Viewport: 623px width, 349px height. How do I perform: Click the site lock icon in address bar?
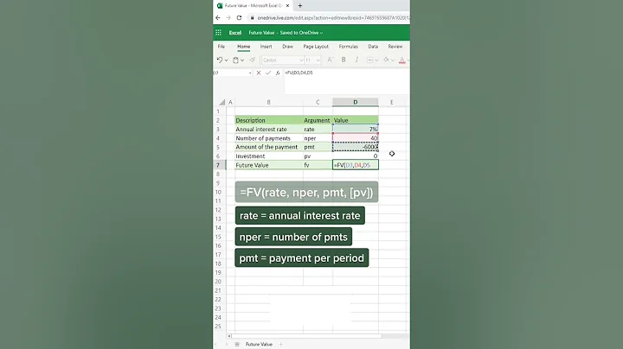tap(252, 18)
